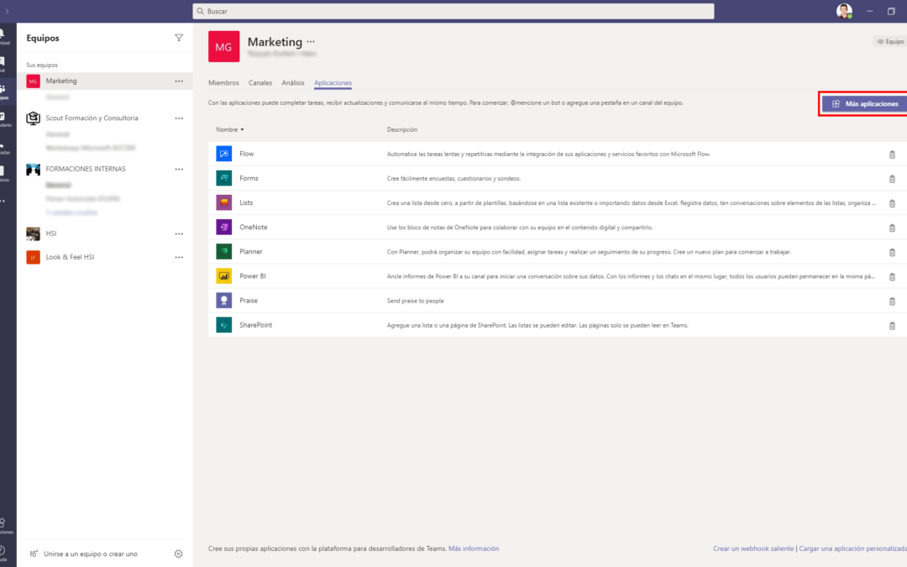The width and height of the screenshot is (907, 567).
Task: Click the filter icon next to Equipos
Action: (x=179, y=38)
